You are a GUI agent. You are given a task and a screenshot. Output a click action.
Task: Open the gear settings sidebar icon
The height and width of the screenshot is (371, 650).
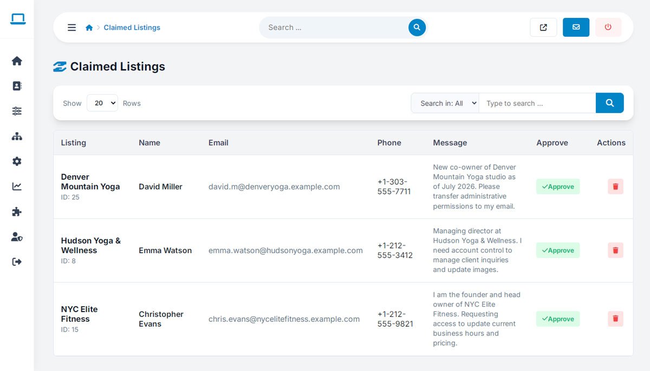pyautogui.click(x=17, y=161)
